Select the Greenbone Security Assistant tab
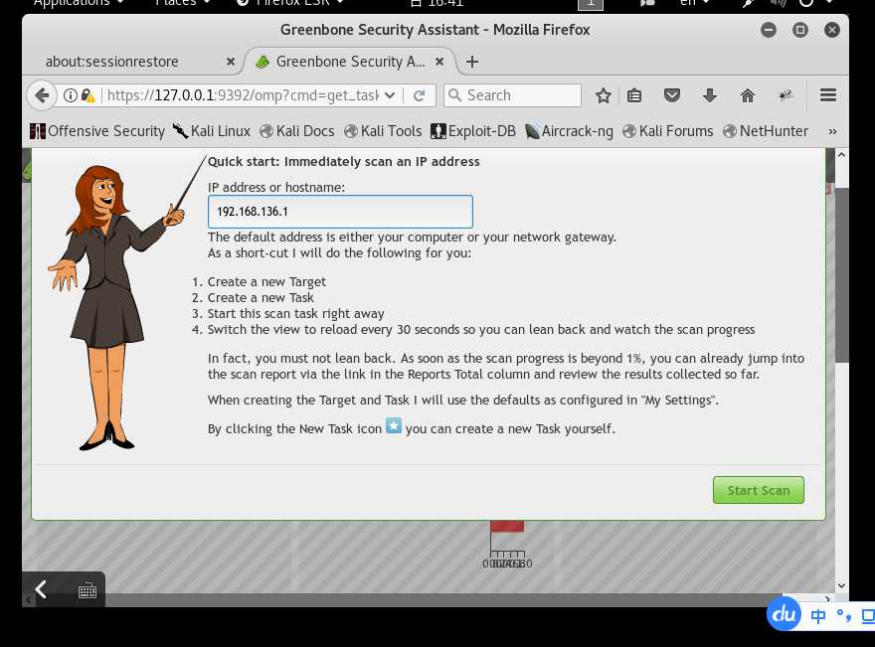The width and height of the screenshot is (875, 647). click(x=350, y=62)
